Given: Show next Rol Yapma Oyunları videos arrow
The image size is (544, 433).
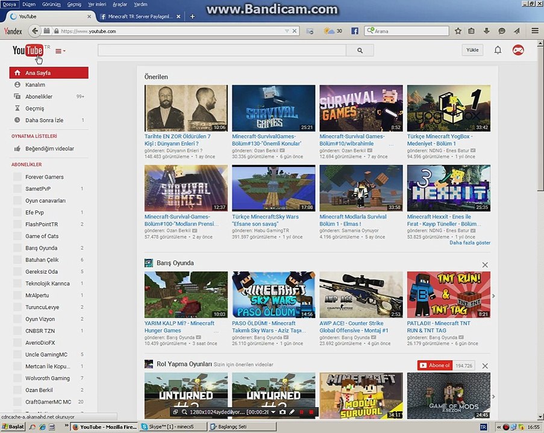Looking at the screenshot, I should pos(493,397).
